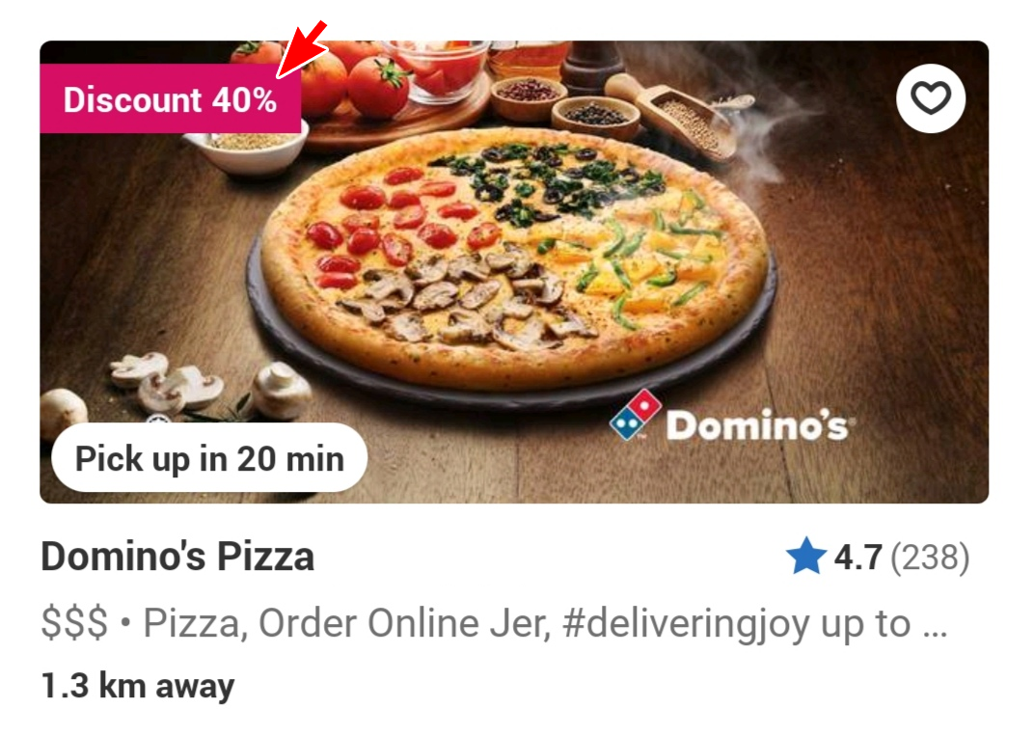Image resolution: width=1034 pixels, height=735 pixels.
Task: Click the (238) review count
Action: click(930, 558)
